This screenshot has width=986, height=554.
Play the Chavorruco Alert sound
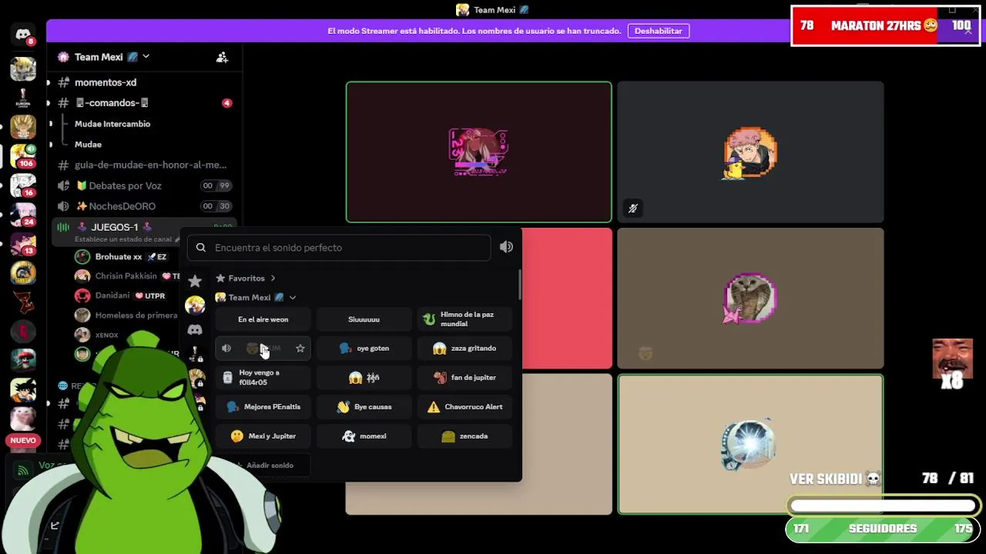(464, 407)
